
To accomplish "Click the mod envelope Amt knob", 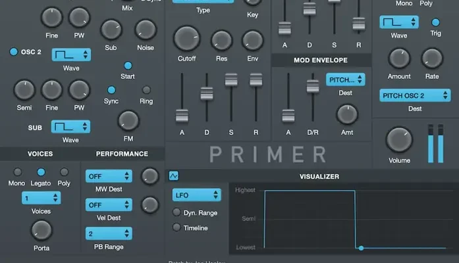I will pos(347,114).
